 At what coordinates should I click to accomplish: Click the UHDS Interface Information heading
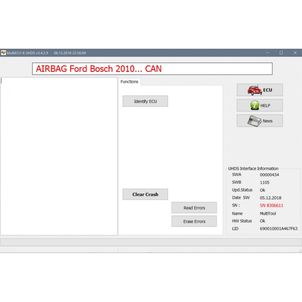[253, 169]
